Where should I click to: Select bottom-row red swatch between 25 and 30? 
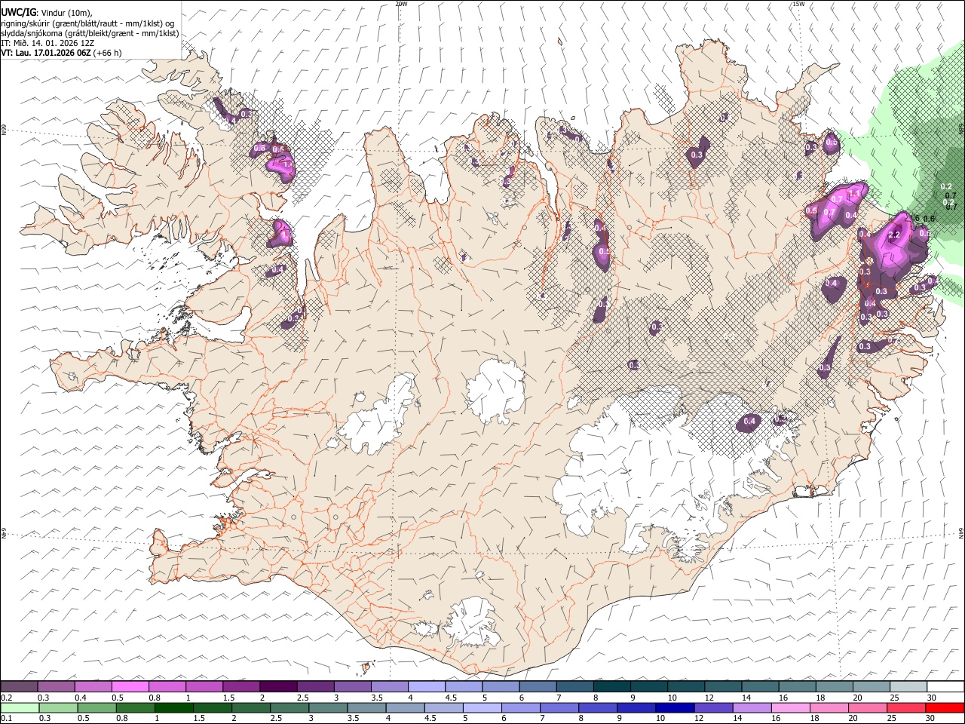905,707
